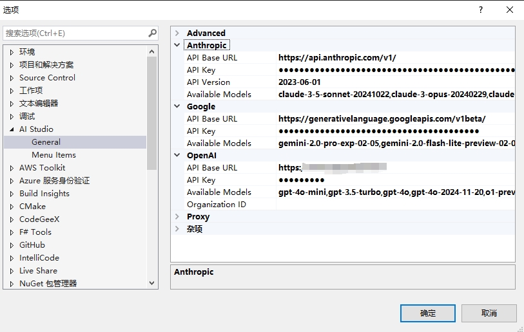
Task: Expand the Advanced property category
Action: tap(177, 33)
